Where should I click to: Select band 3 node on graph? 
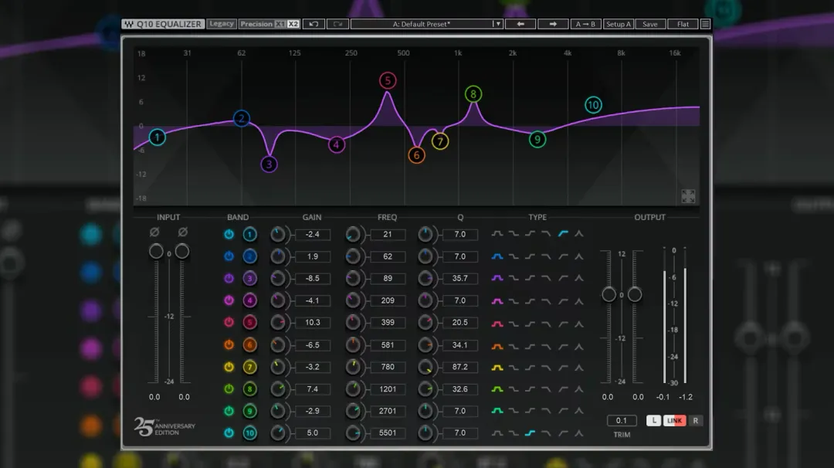[270, 164]
